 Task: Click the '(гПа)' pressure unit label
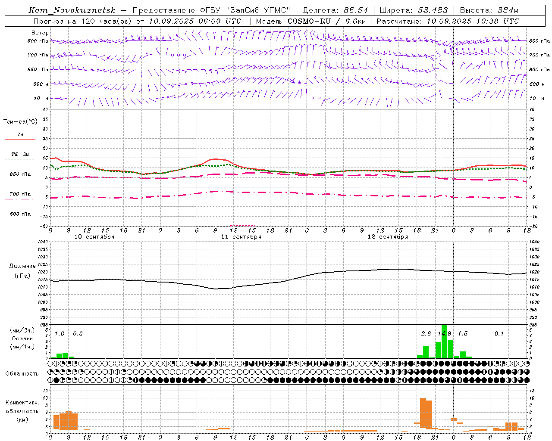coord(22,276)
